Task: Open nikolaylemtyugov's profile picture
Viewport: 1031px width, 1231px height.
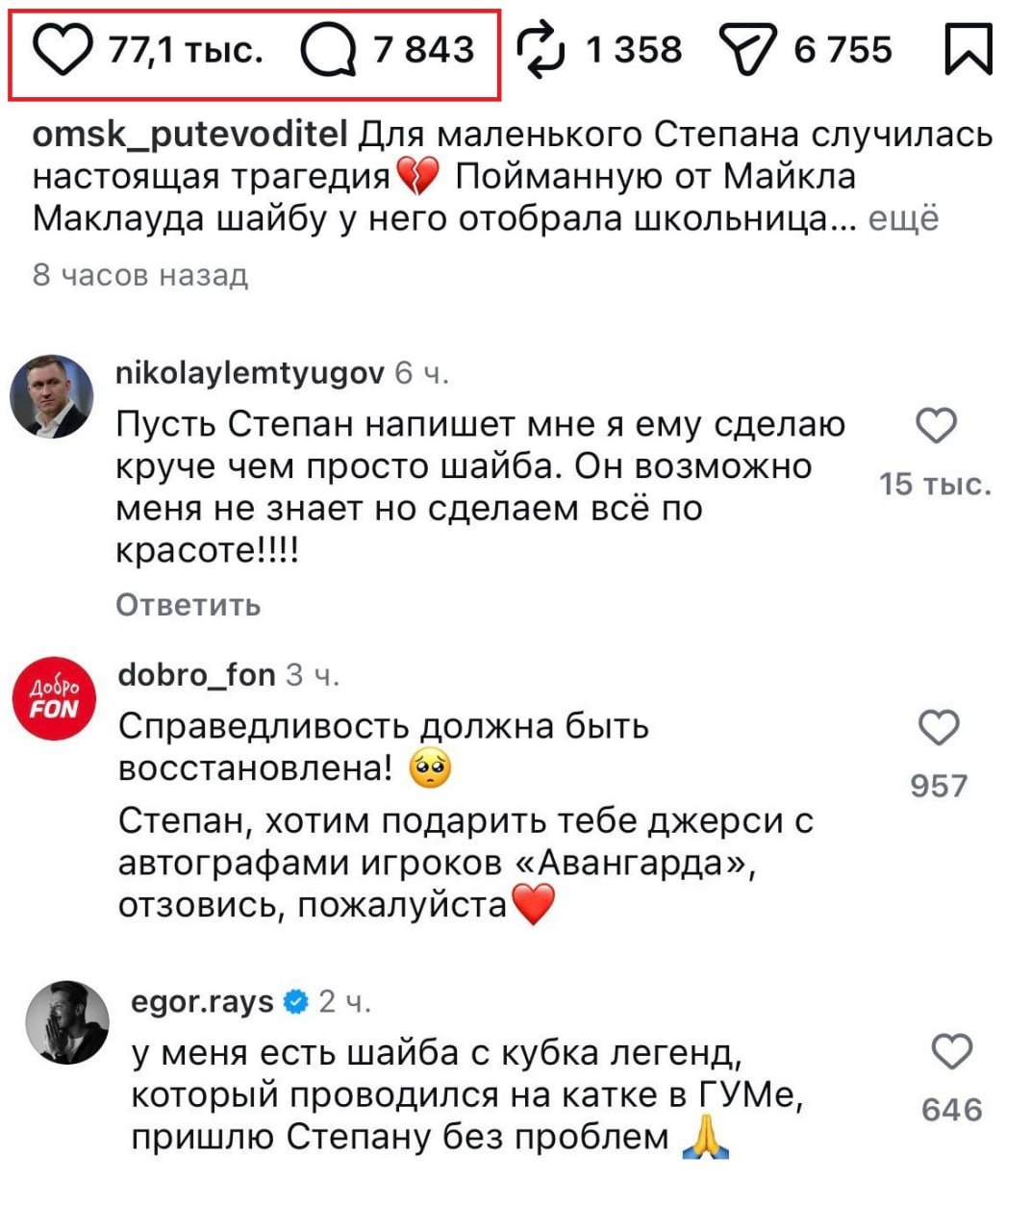Action: pyautogui.click(x=52, y=395)
